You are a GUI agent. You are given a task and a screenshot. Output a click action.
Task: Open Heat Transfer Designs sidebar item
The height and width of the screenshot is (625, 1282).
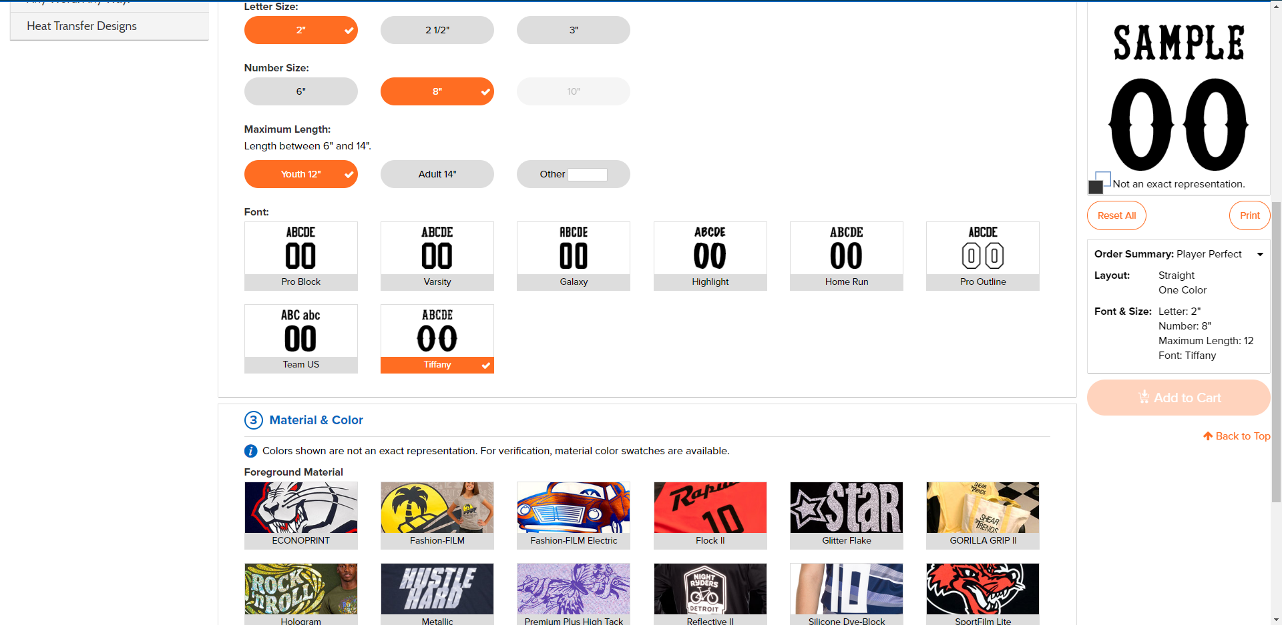81,26
